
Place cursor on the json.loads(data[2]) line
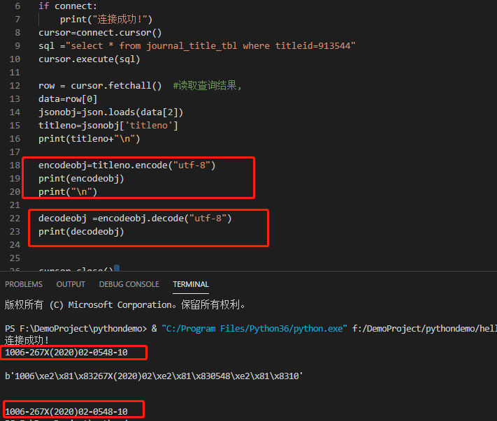point(110,112)
